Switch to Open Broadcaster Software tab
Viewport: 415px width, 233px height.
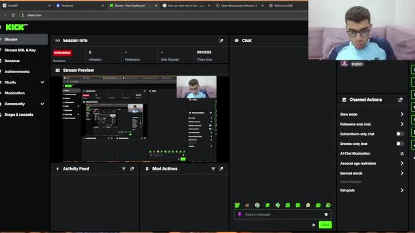[240, 6]
